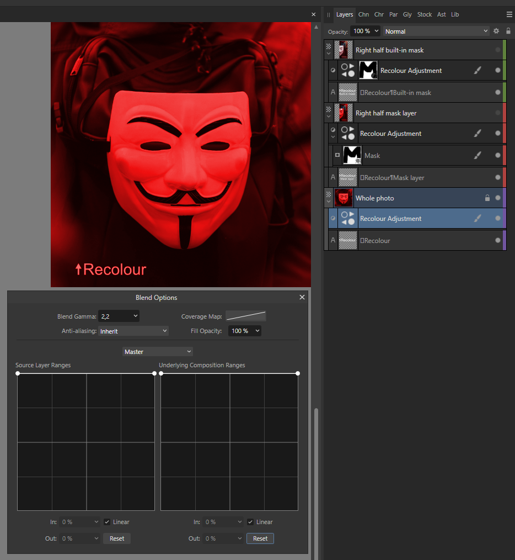515x560 pixels.
Task: Open the Layers panel hamburger menu
Action: click(509, 14)
